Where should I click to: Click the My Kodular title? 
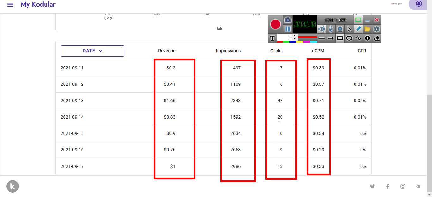click(38, 4)
